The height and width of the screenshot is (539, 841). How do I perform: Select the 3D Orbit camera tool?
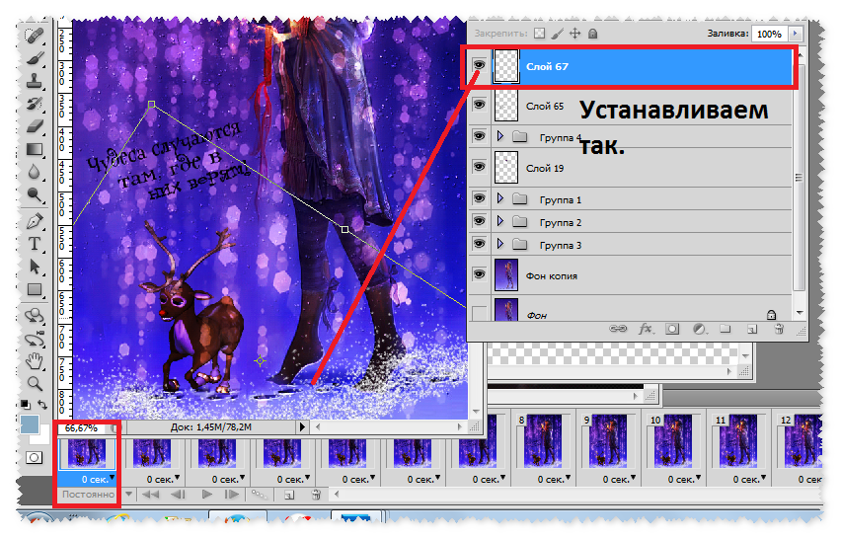[x=35, y=339]
